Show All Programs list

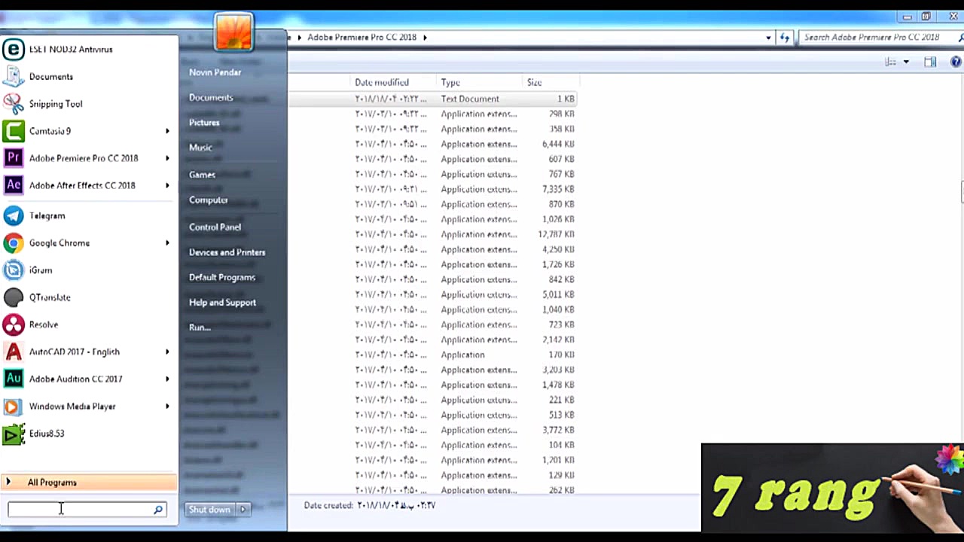(89, 483)
